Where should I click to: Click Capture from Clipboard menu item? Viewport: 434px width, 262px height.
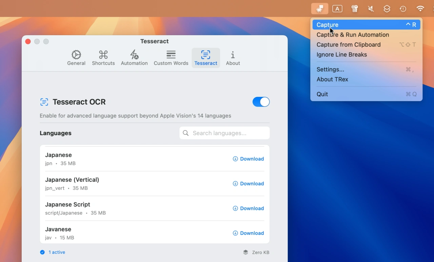(349, 45)
